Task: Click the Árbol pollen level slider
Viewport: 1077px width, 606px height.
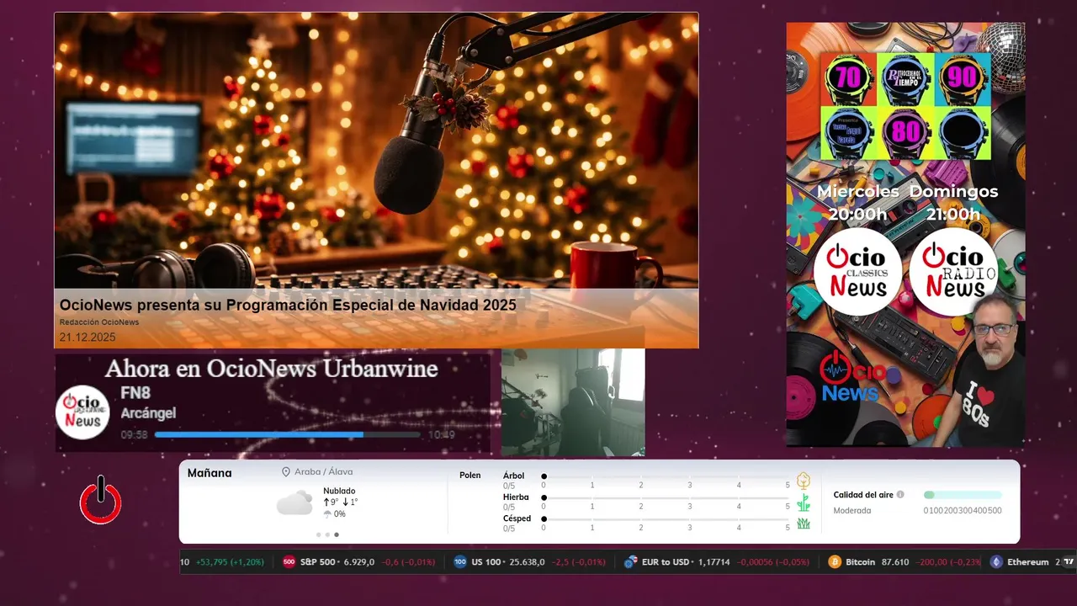Action: tap(666, 476)
